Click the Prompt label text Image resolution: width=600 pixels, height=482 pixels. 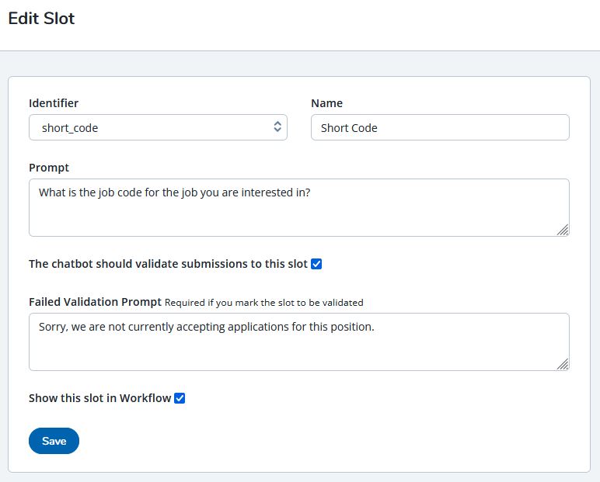[x=49, y=168]
